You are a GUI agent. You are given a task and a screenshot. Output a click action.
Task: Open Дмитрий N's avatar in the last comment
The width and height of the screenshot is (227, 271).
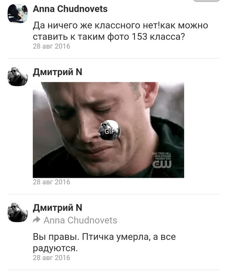click(18, 212)
